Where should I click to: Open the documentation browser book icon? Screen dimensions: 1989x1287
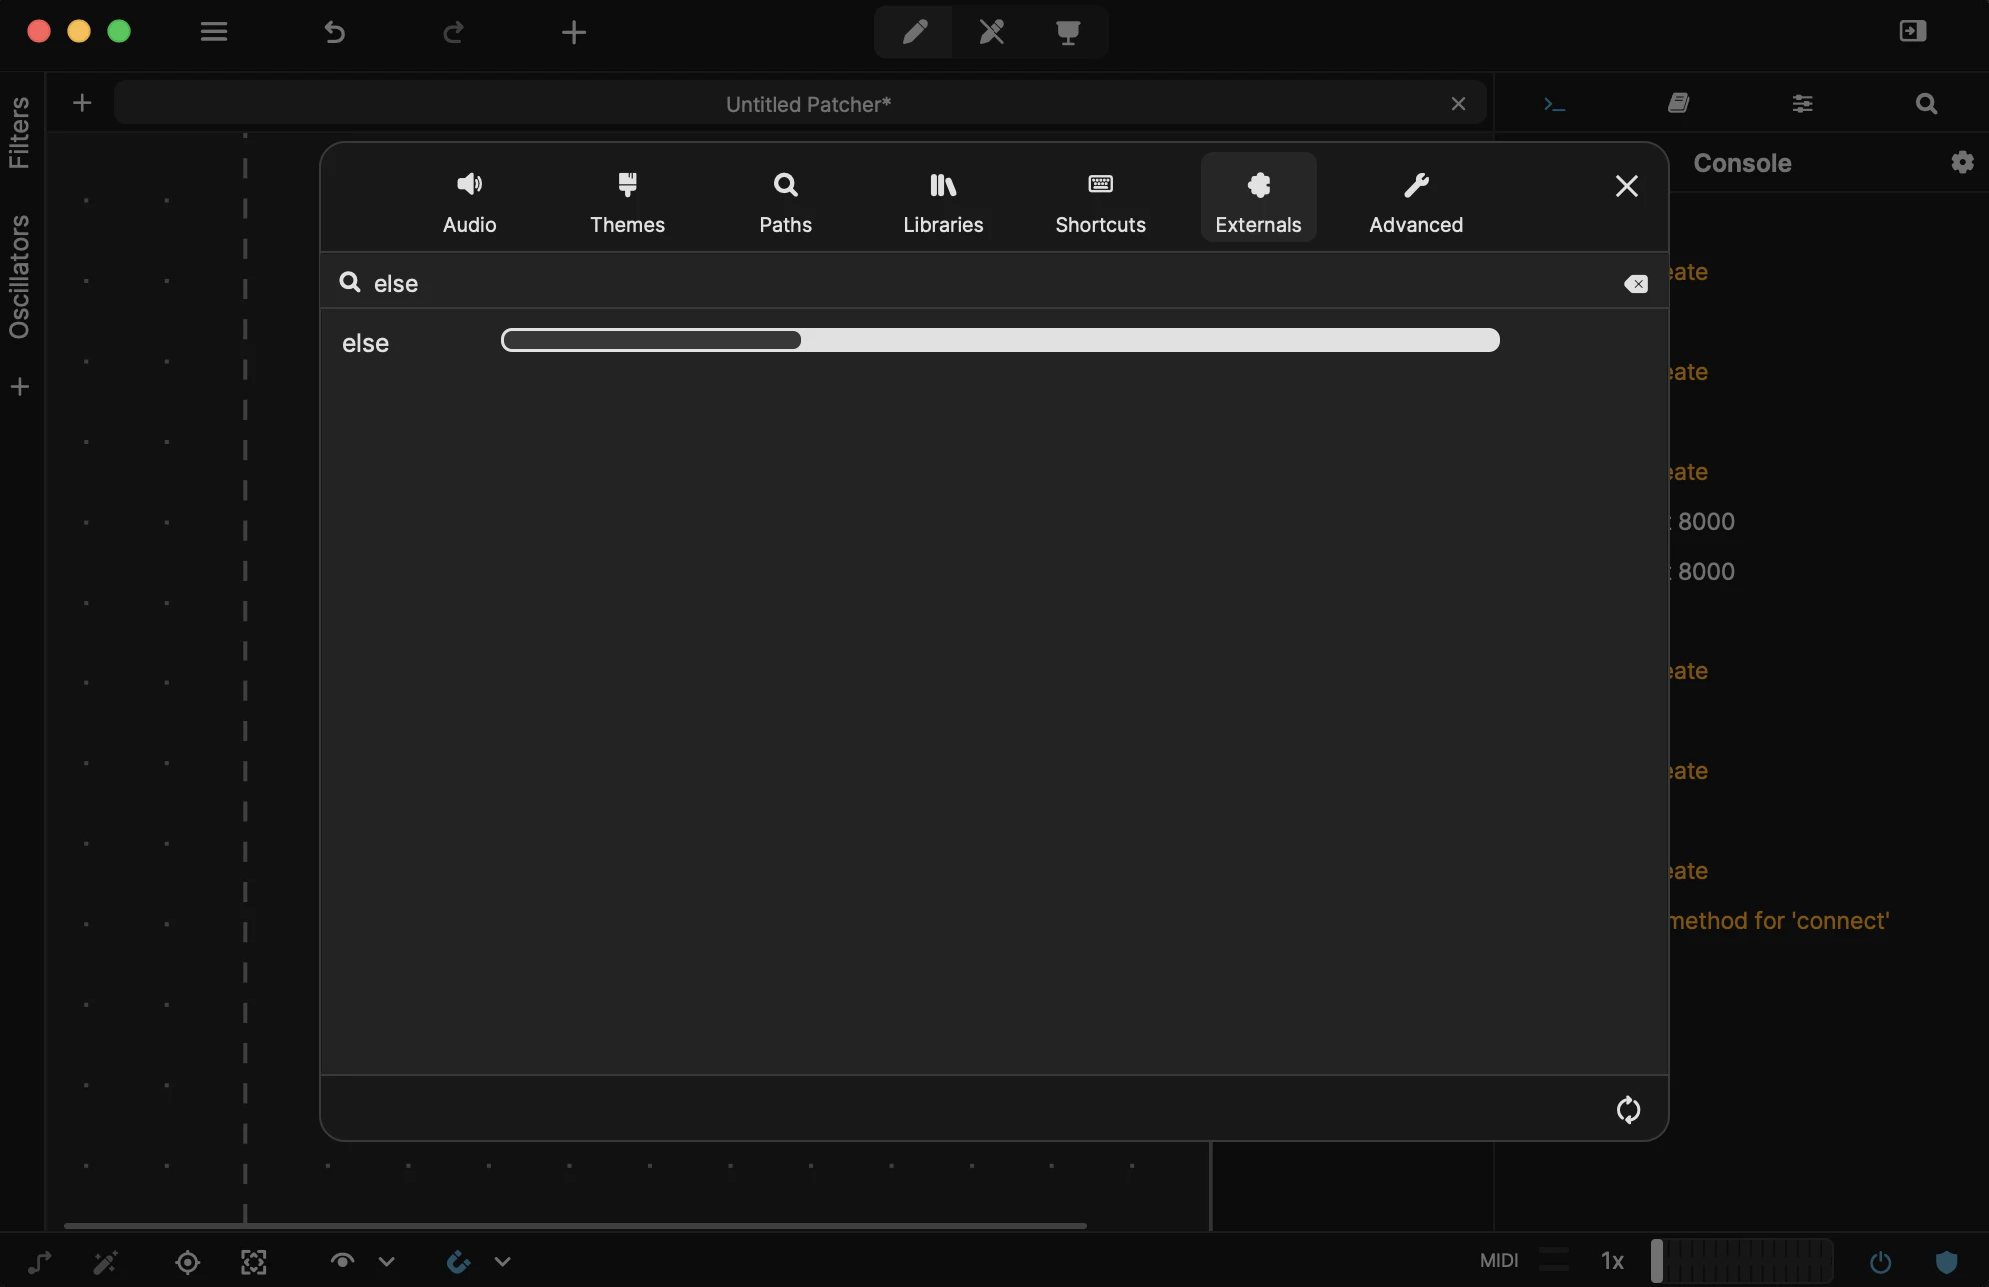pyautogui.click(x=1678, y=103)
